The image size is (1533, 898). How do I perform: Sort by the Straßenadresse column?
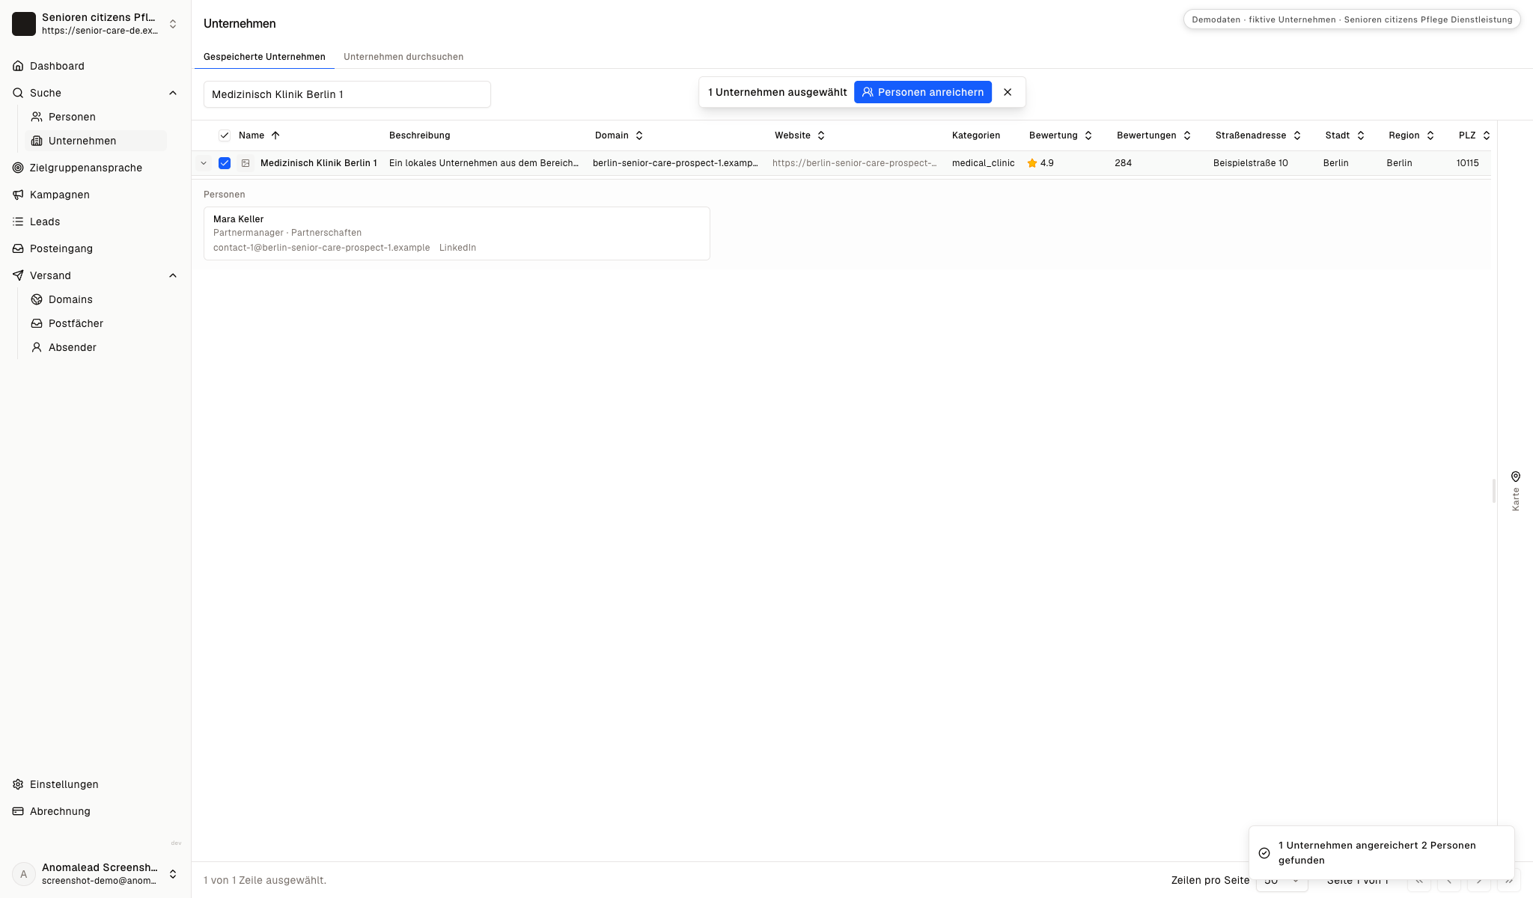[x=1258, y=135]
